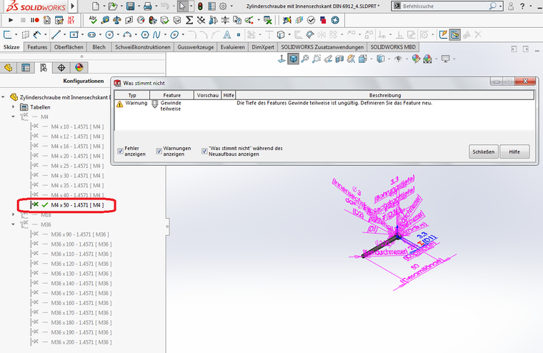Screen dimensions: 543x353
Task: Click the Schließen button
Action: pos(484,151)
